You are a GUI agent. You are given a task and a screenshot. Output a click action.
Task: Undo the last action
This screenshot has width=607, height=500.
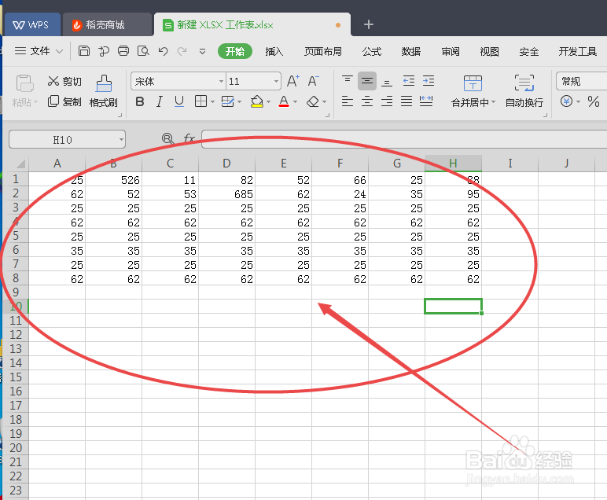pos(163,51)
